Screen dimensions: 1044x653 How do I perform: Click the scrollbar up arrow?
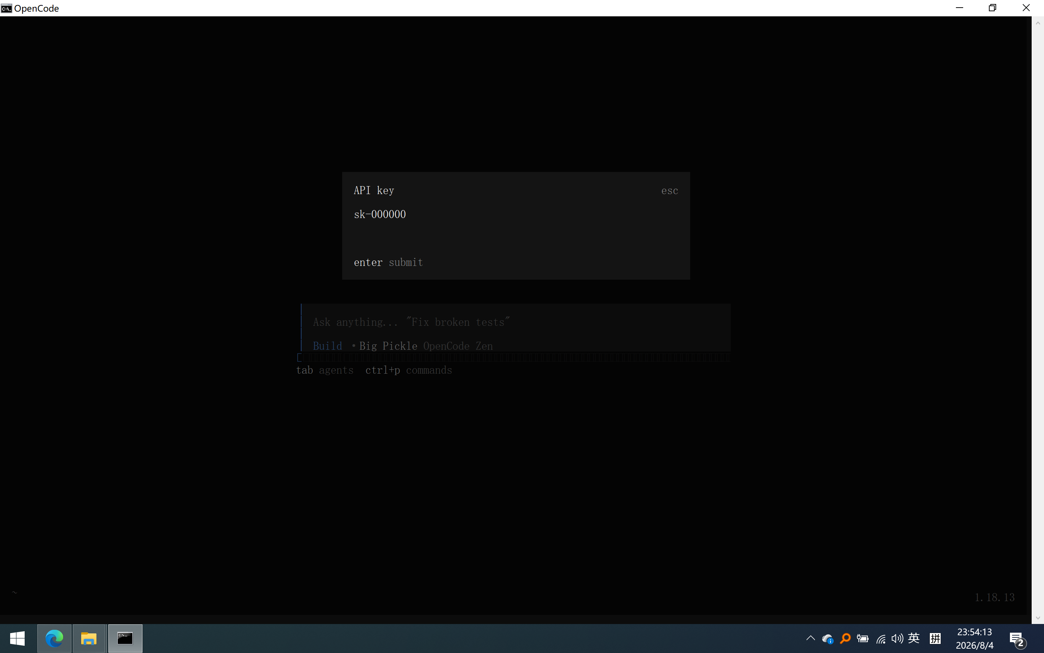(x=1038, y=23)
